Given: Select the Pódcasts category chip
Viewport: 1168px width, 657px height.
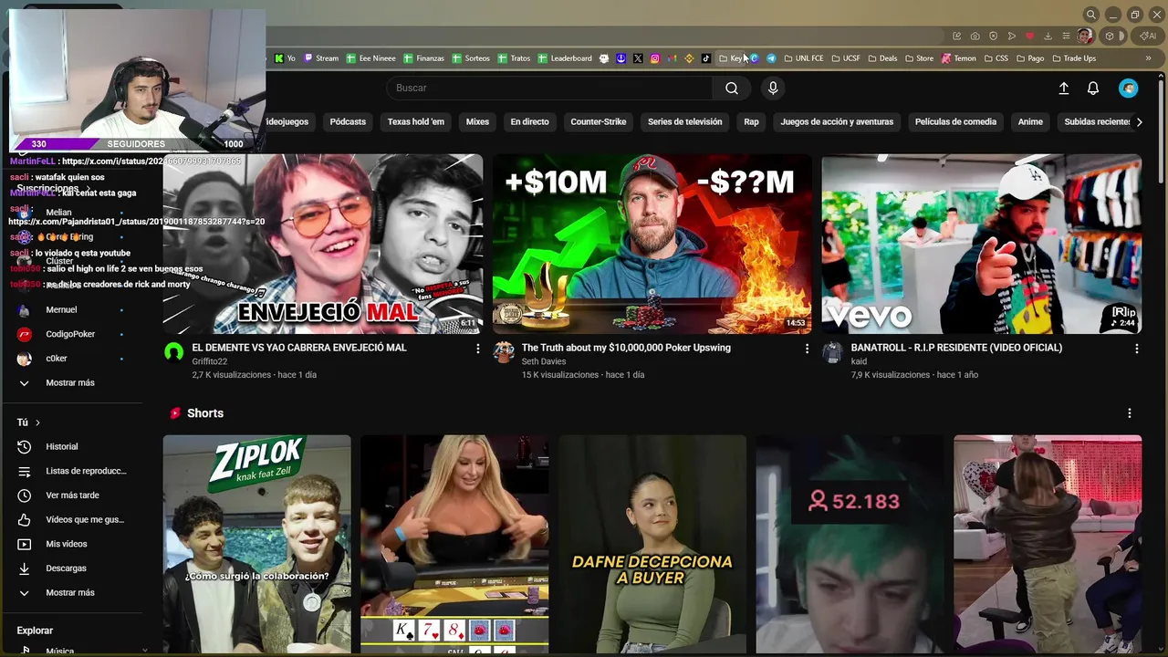Looking at the screenshot, I should pyautogui.click(x=348, y=121).
